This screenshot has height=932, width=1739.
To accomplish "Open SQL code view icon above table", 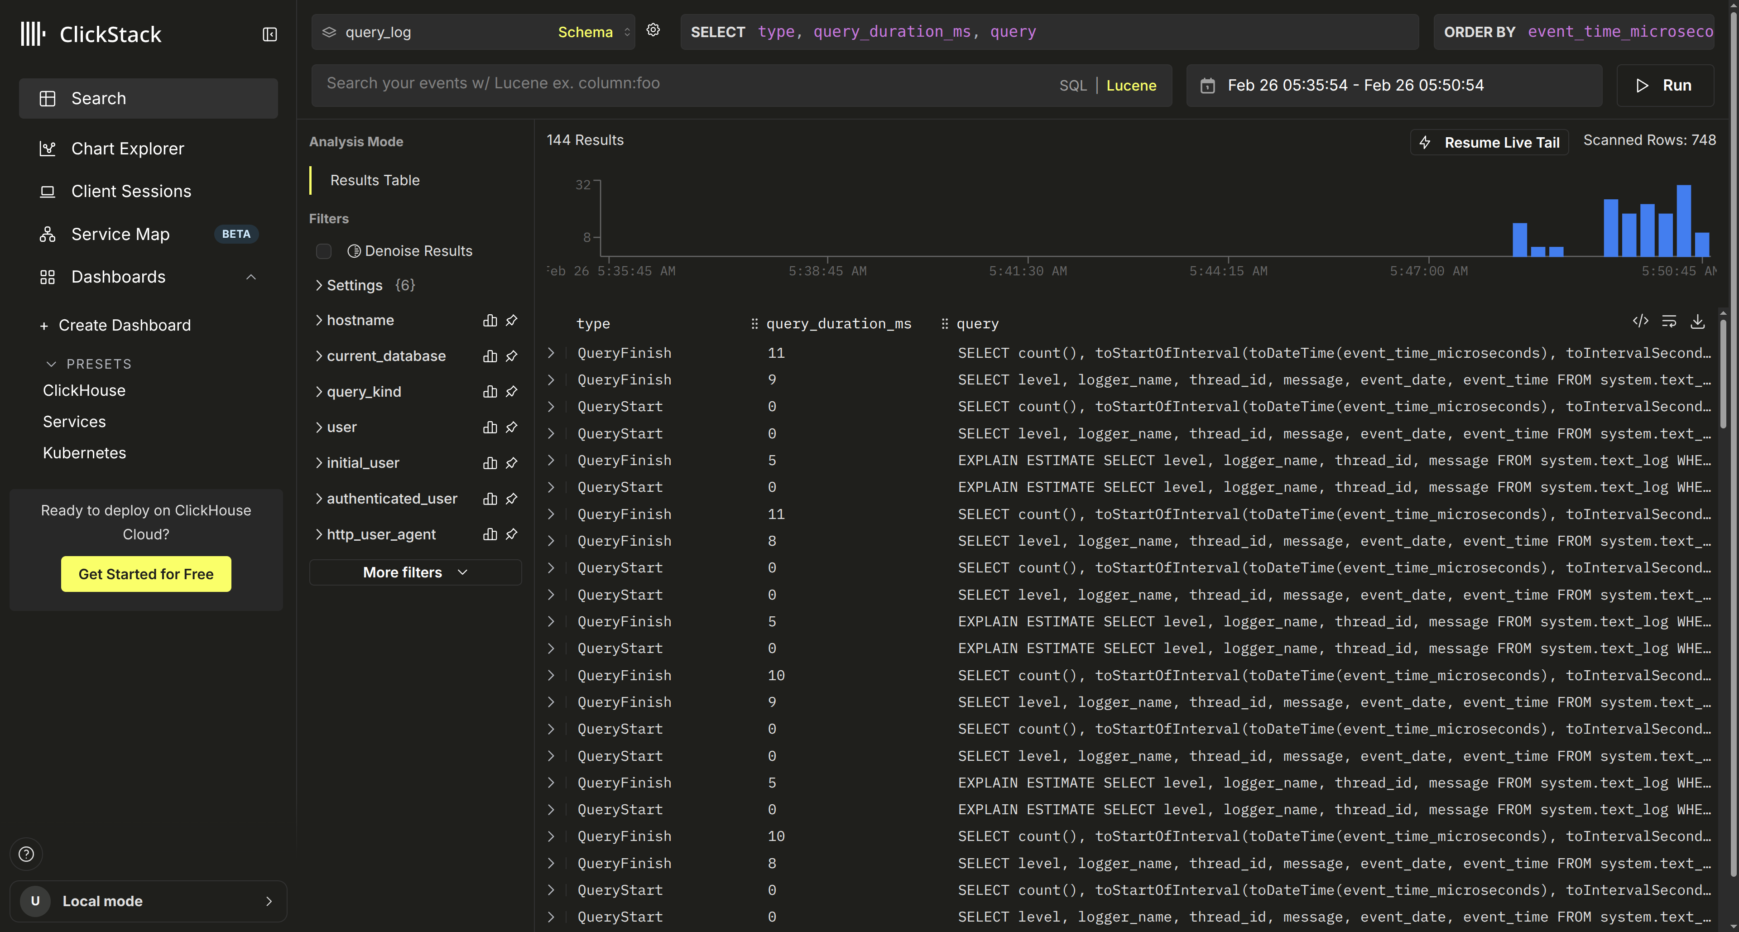I will coord(1640,321).
